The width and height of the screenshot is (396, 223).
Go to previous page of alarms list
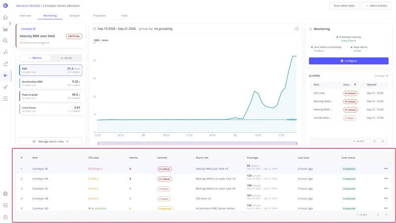pos(375,141)
